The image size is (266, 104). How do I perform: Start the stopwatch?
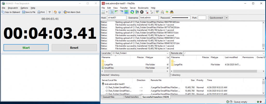coord(26,48)
